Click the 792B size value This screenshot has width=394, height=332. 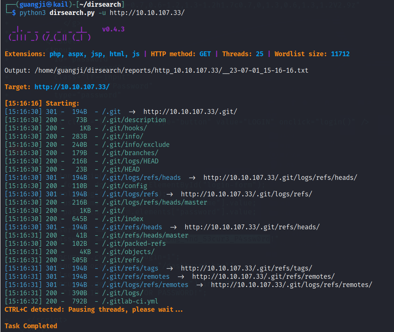click(80, 301)
